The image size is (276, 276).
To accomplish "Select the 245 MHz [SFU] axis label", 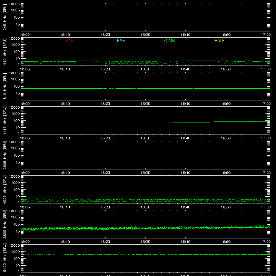I will (4, 17).
